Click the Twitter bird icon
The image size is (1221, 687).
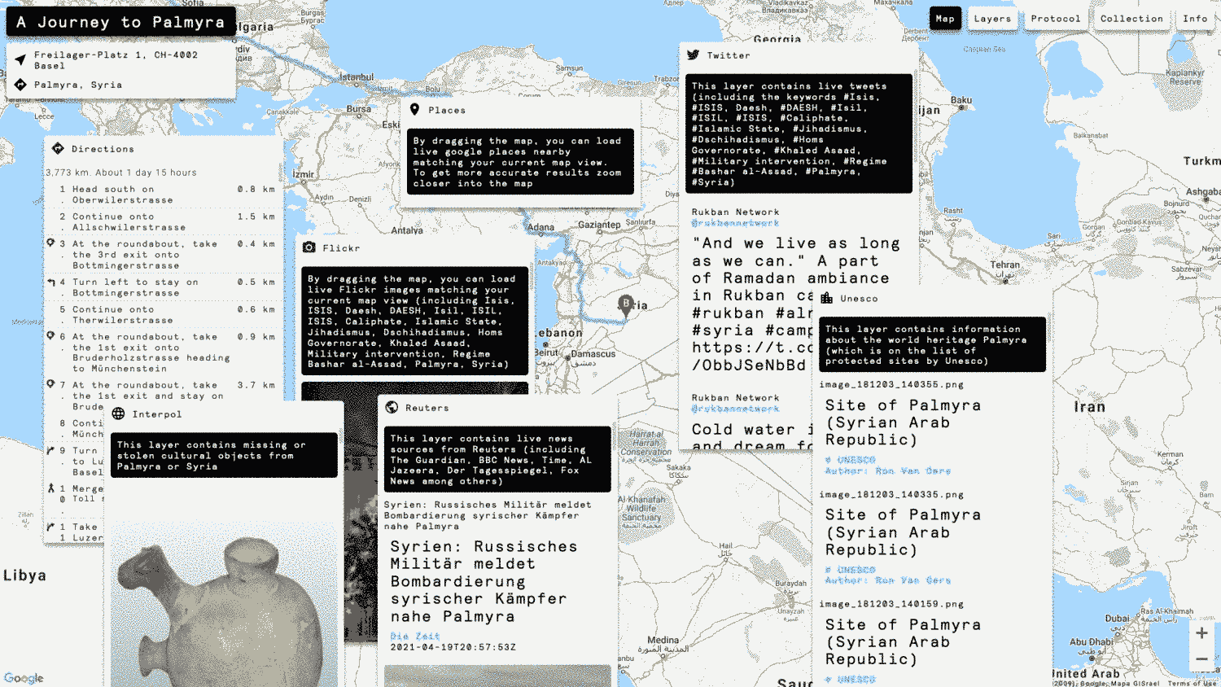tap(693, 55)
